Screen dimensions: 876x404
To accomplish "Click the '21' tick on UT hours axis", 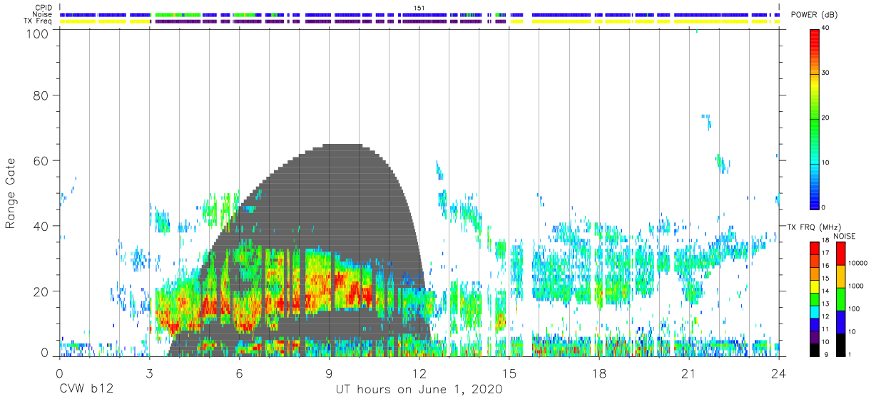I will click(x=688, y=373).
